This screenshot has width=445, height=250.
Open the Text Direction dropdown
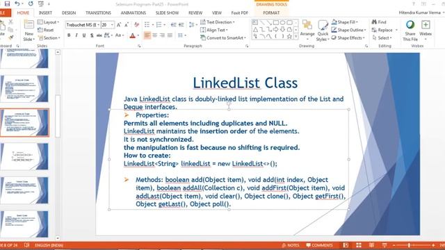pos(218,22)
